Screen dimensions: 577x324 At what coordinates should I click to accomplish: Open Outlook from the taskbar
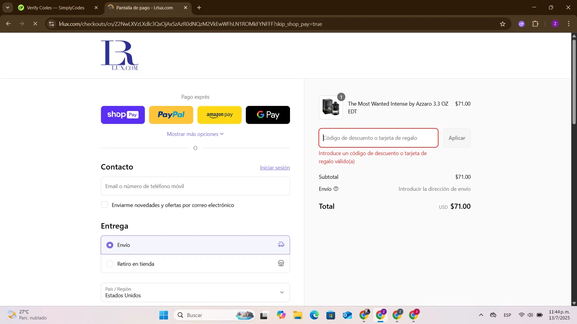click(347, 315)
